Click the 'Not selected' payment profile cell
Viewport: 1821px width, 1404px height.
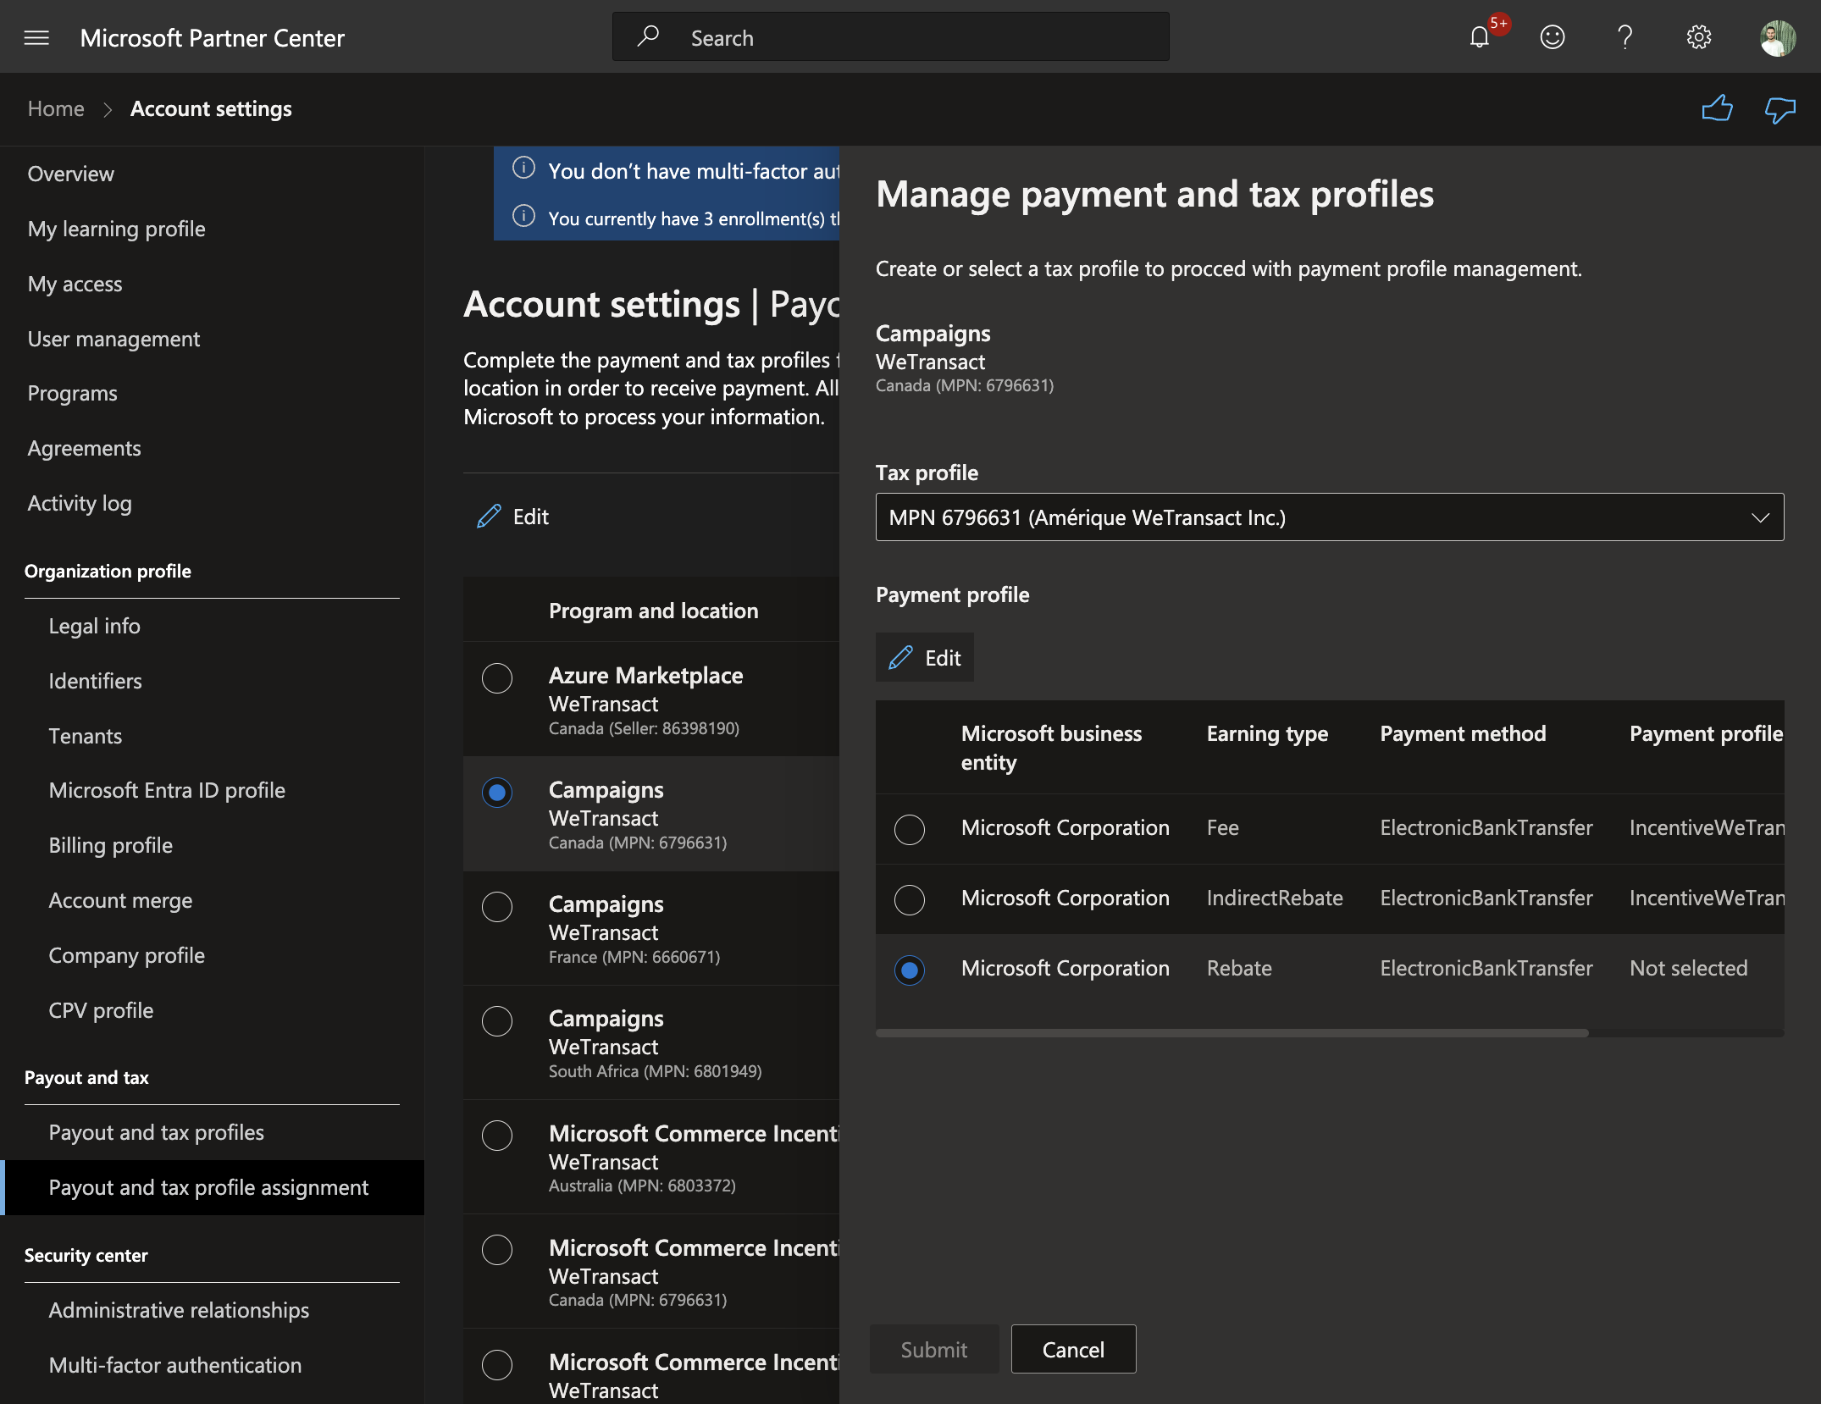[1688, 968]
